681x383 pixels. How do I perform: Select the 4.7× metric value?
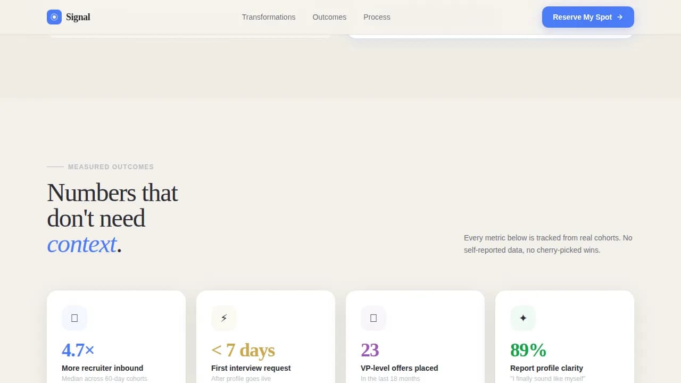pos(78,350)
